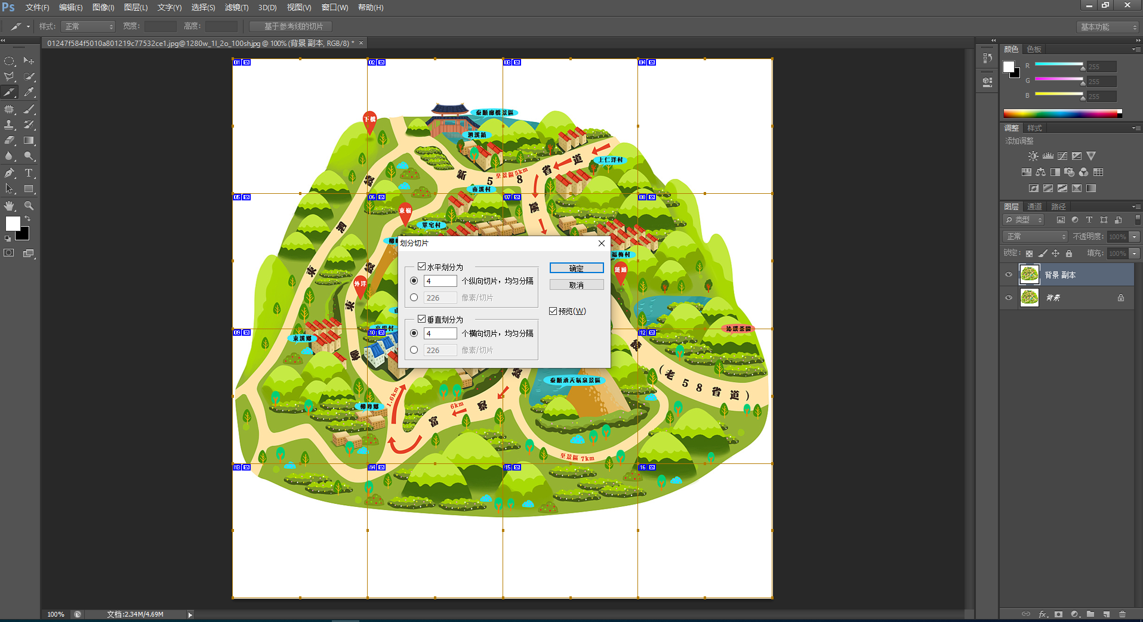The image size is (1143, 622).
Task: Click 确定 in the 划分切片 dialog
Action: point(577,268)
